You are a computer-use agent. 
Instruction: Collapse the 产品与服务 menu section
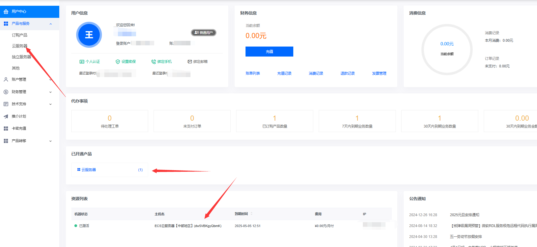pyautogui.click(x=50, y=24)
